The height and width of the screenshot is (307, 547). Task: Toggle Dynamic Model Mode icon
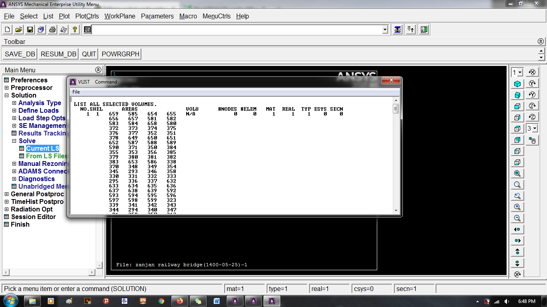pyautogui.click(x=532, y=140)
